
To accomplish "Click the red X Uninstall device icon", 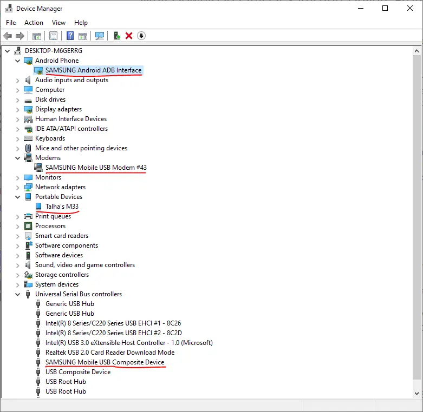I will coord(129,36).
